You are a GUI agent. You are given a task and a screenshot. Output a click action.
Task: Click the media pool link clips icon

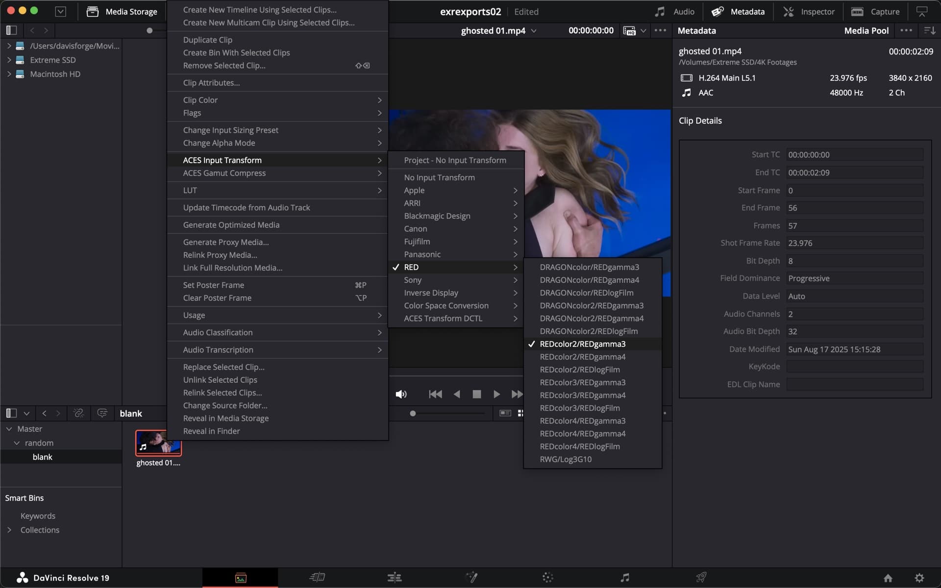point(78,413)
